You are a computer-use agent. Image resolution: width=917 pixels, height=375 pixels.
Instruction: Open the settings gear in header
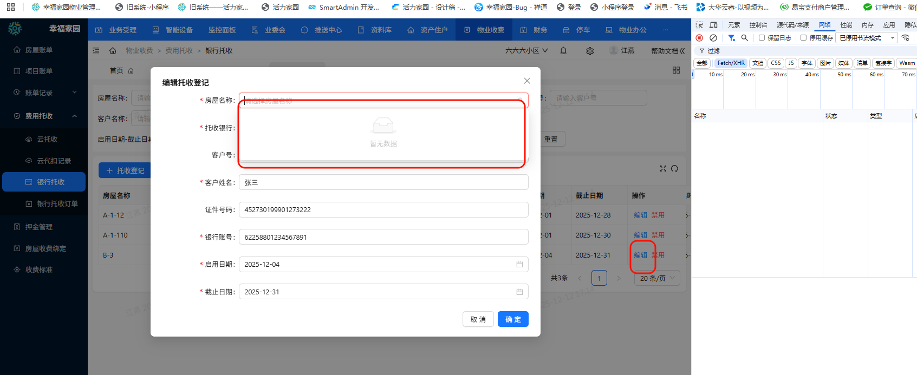(x=590, y=50)
